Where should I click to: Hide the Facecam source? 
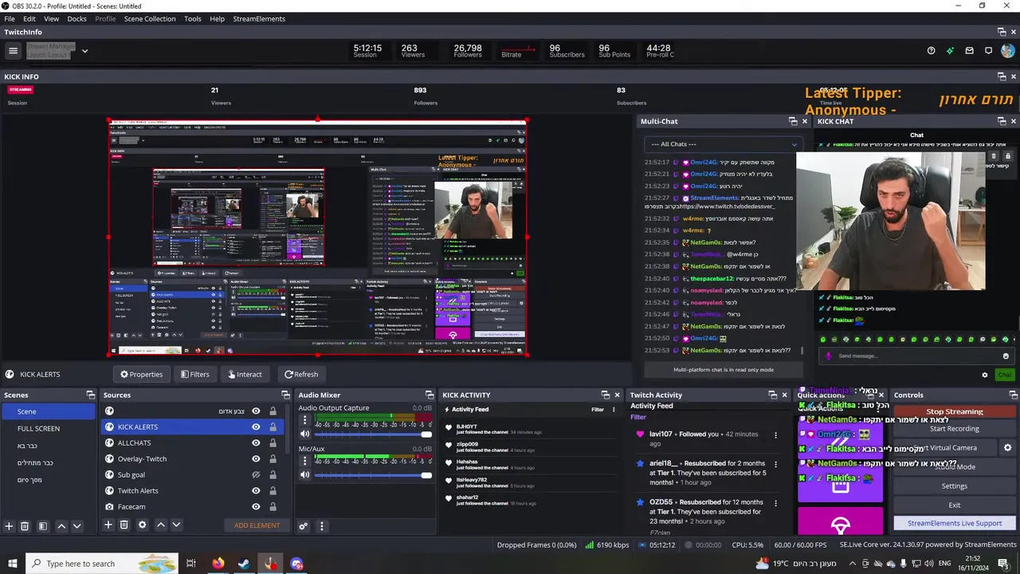256,506
